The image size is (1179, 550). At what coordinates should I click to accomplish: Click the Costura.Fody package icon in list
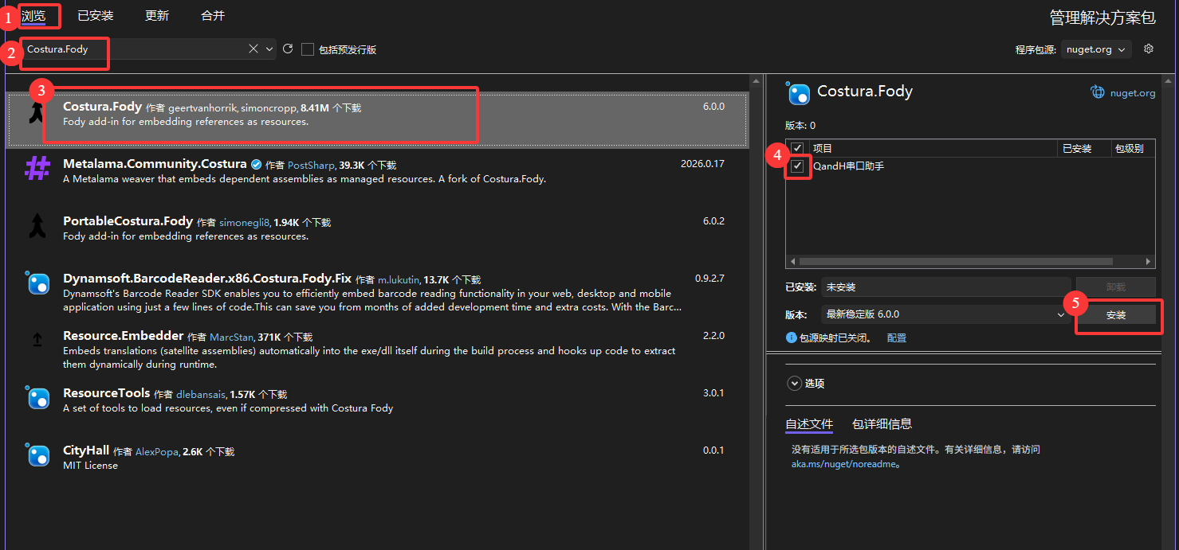coord(36,113)
